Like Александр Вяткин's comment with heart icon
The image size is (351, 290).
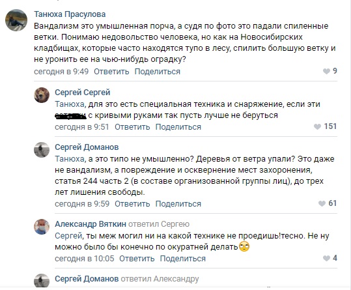[x=326, y=258]
